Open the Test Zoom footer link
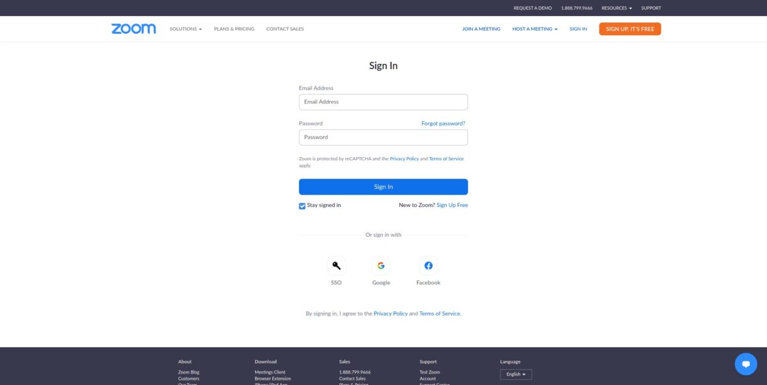This screenshot has width=767, height=385. tap(430, 372)
